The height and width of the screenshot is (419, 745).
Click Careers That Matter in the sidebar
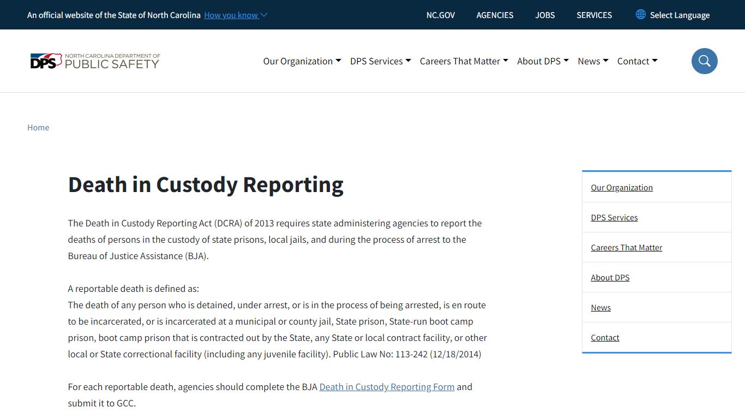(x=627, y=247)
